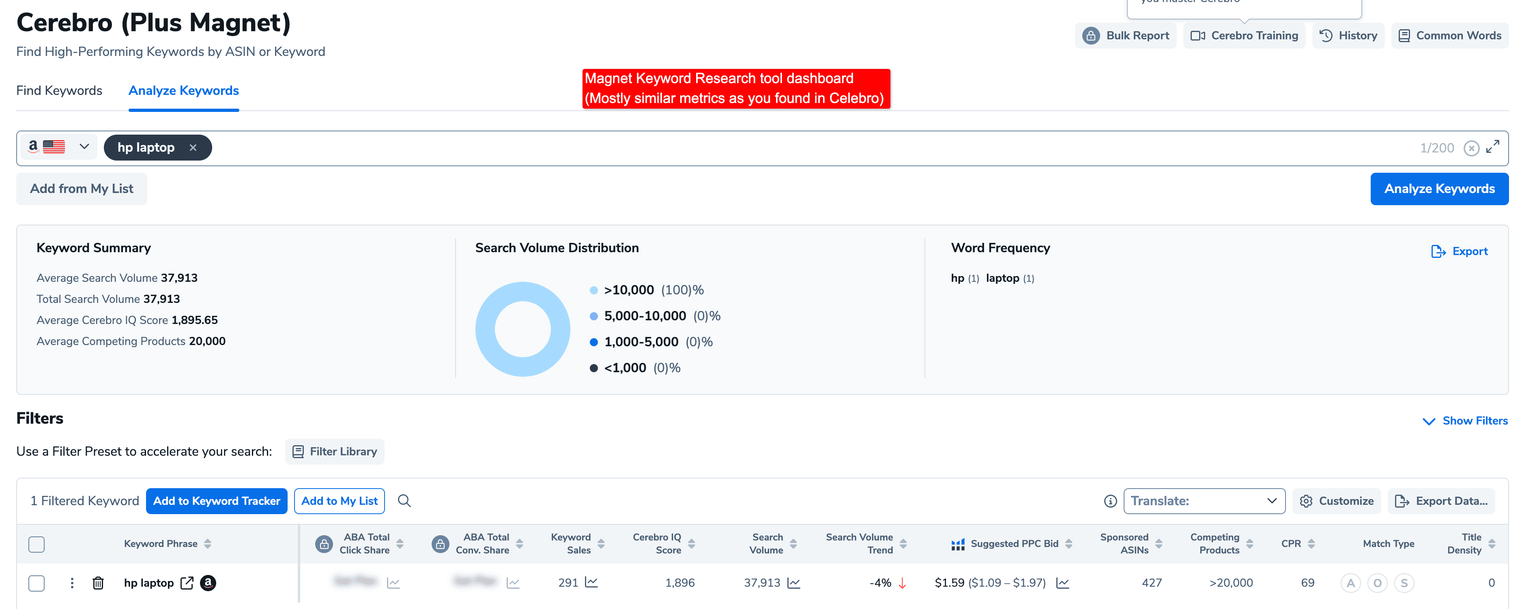
Task: Expand the keyword input box icon
Action: point(1492,146)
